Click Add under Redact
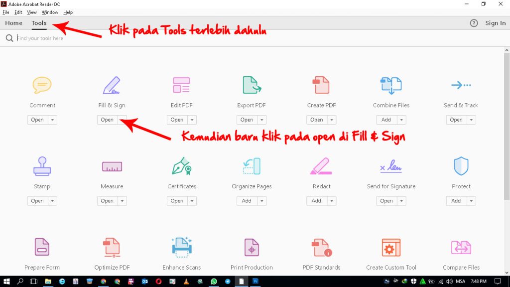The width and height of the screenshot is (510, 287). point(316,201)
